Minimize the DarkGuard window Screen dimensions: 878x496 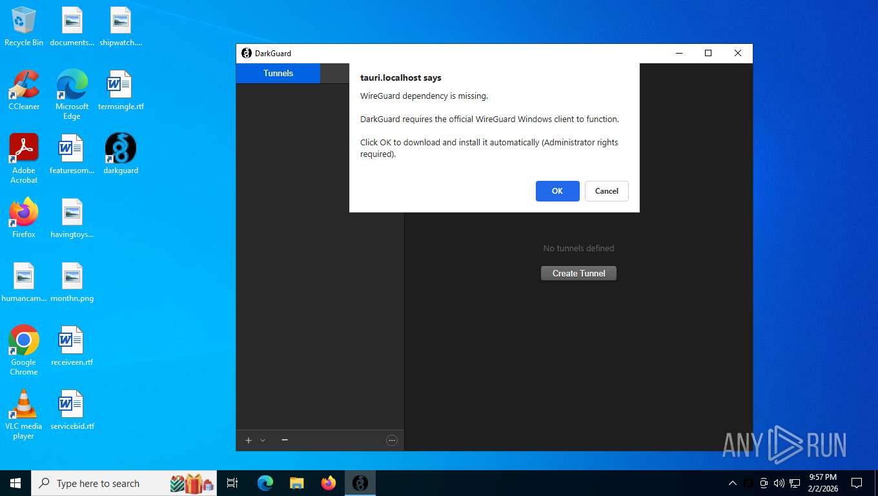point(679,53)
